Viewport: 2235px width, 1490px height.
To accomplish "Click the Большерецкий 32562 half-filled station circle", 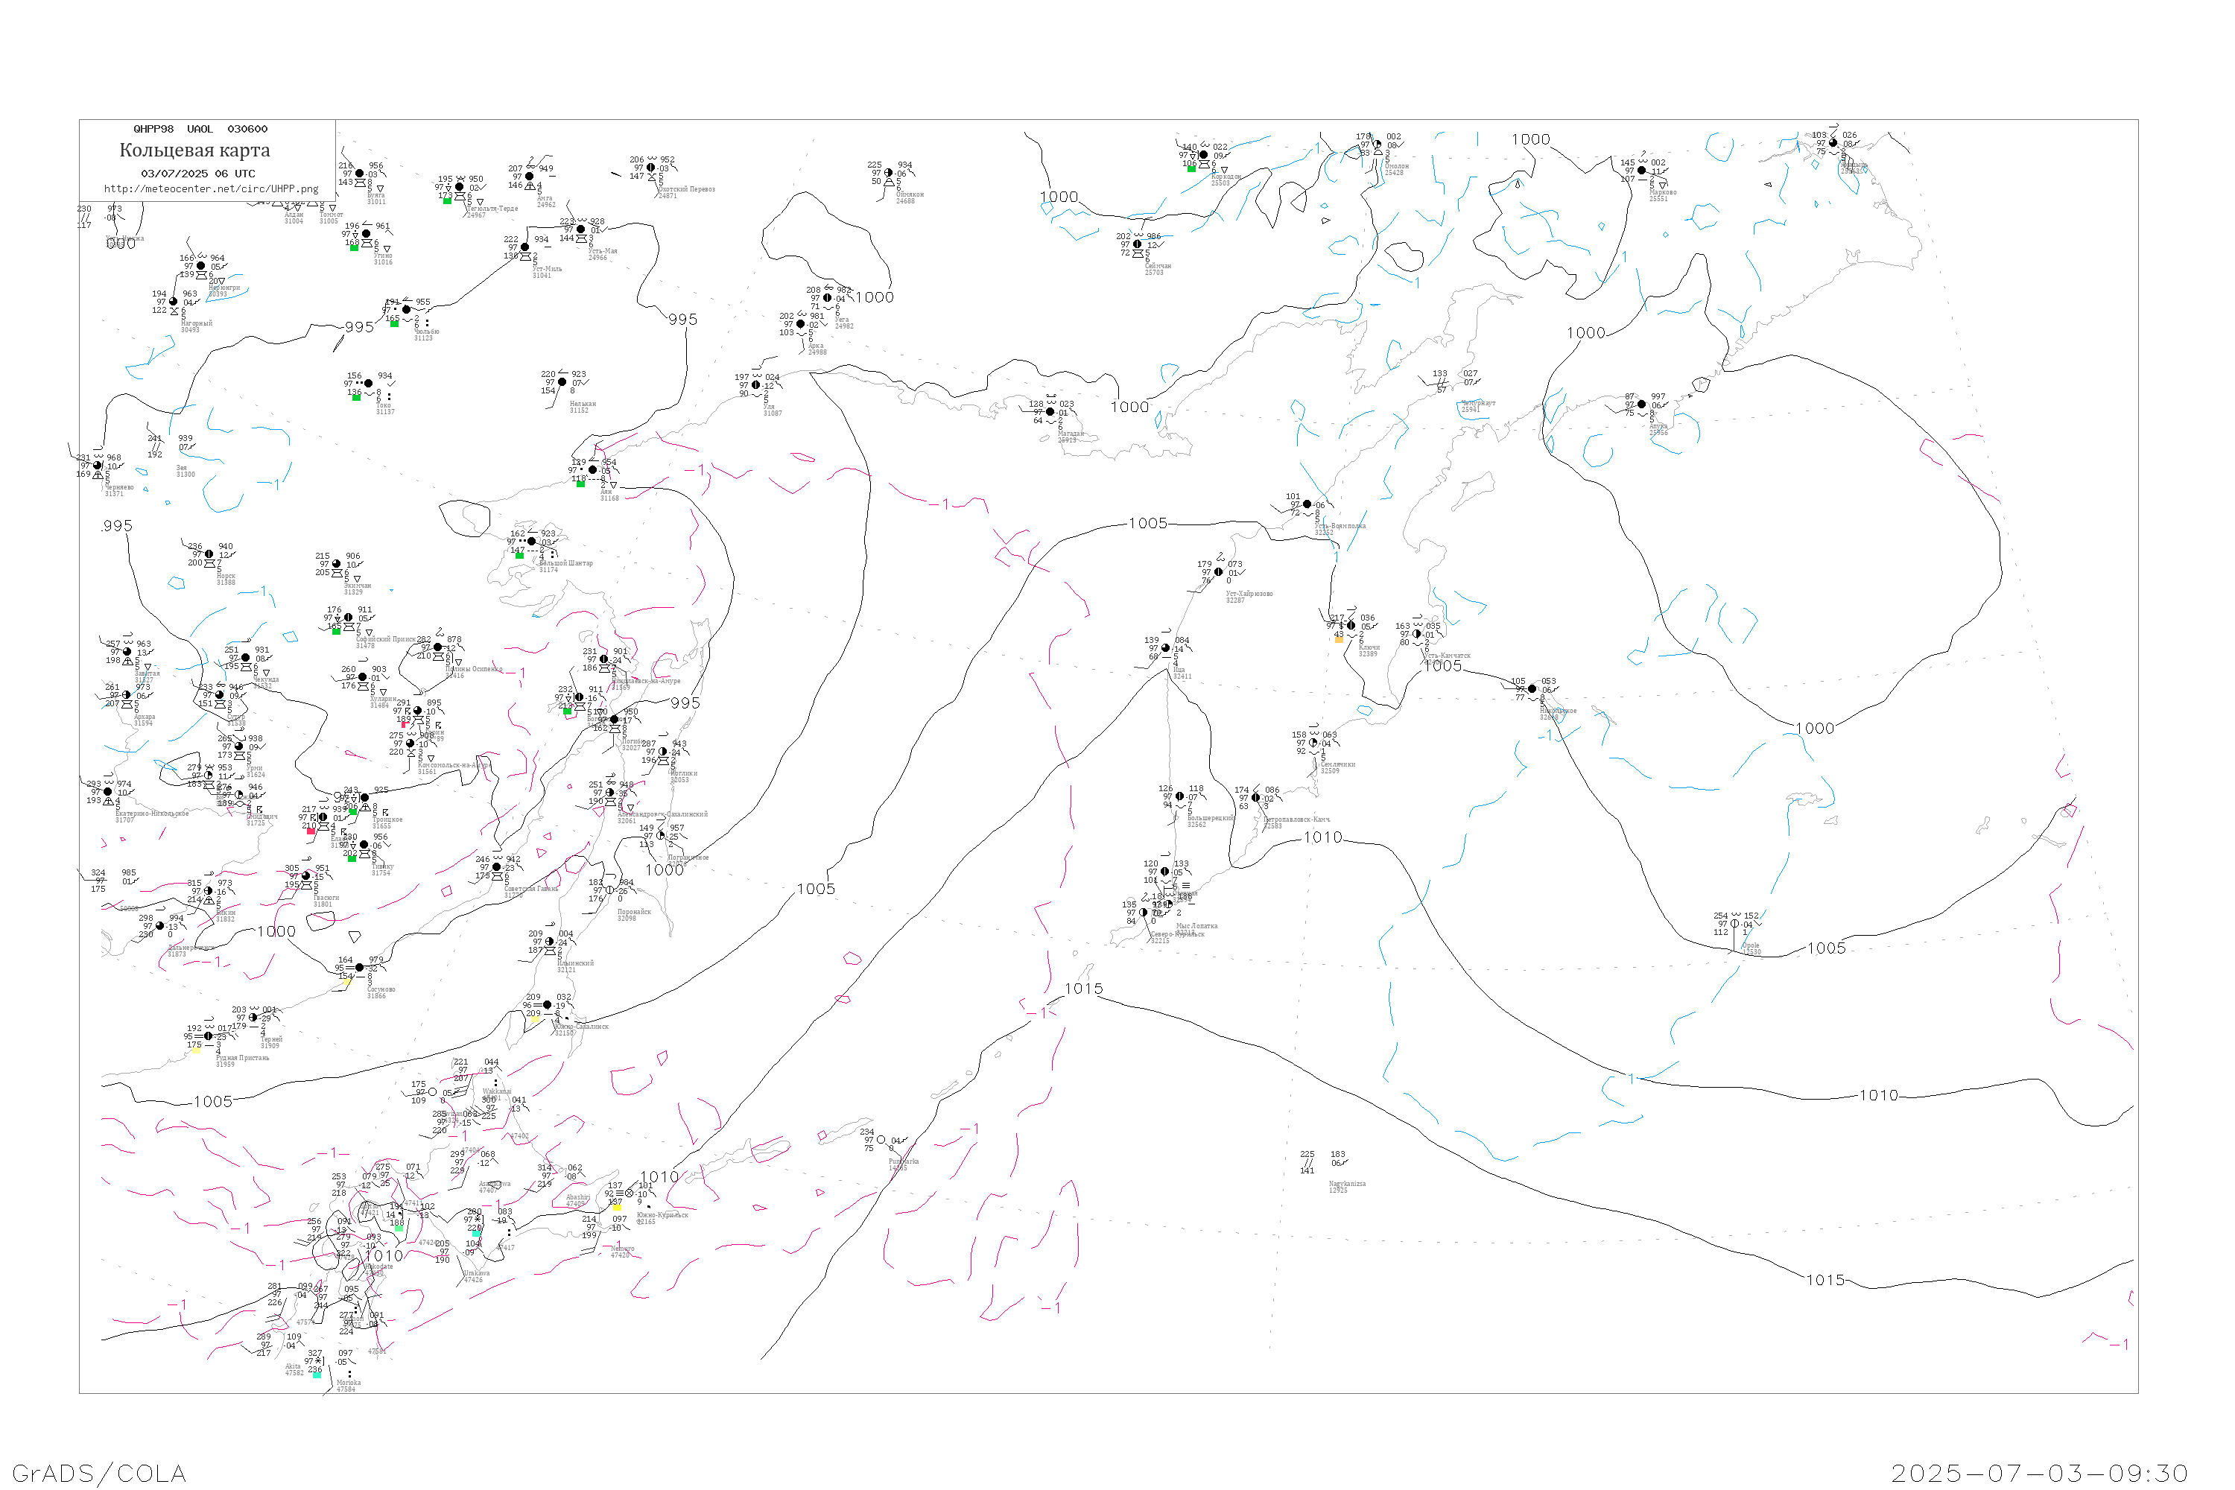I will (1180, 797).
